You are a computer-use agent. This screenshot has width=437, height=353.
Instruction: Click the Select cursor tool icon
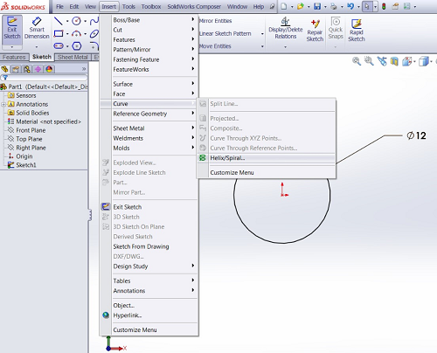[x=367, y=6]
